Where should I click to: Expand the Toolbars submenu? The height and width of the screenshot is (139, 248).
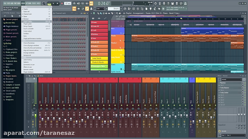click(x=26, y=34)
